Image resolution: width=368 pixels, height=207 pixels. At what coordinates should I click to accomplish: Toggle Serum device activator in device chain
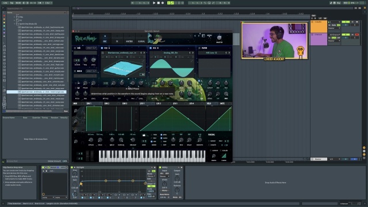pos(43,167)
